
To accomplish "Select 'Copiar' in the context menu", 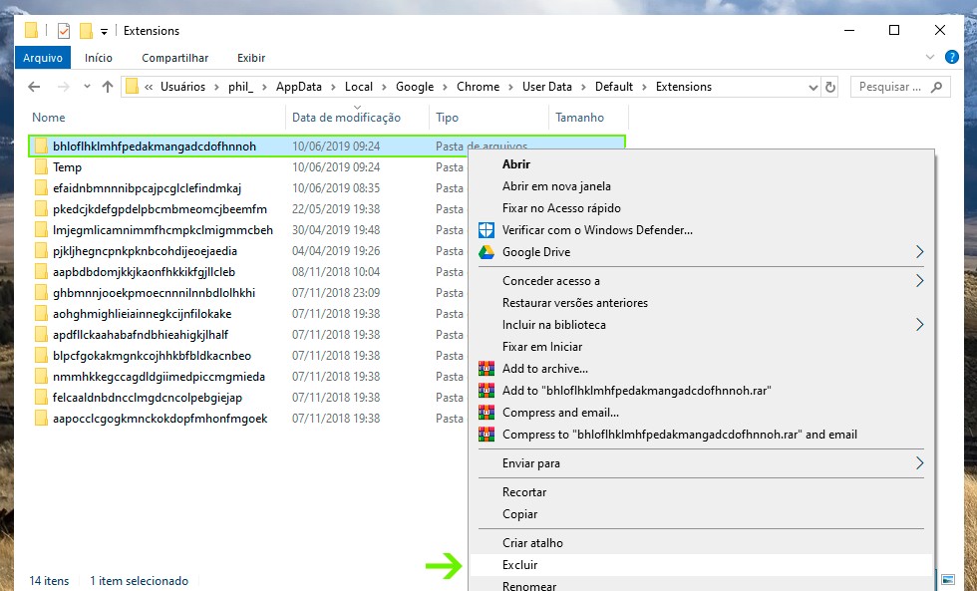I will tap(520, 514).
